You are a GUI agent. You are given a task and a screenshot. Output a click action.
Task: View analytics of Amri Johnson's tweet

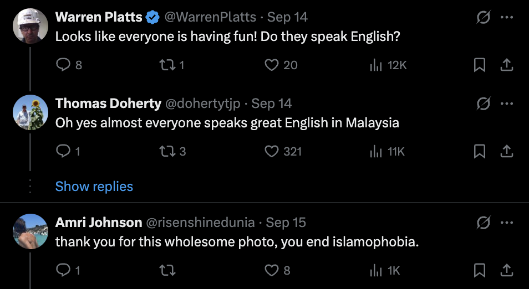[385, 271]
